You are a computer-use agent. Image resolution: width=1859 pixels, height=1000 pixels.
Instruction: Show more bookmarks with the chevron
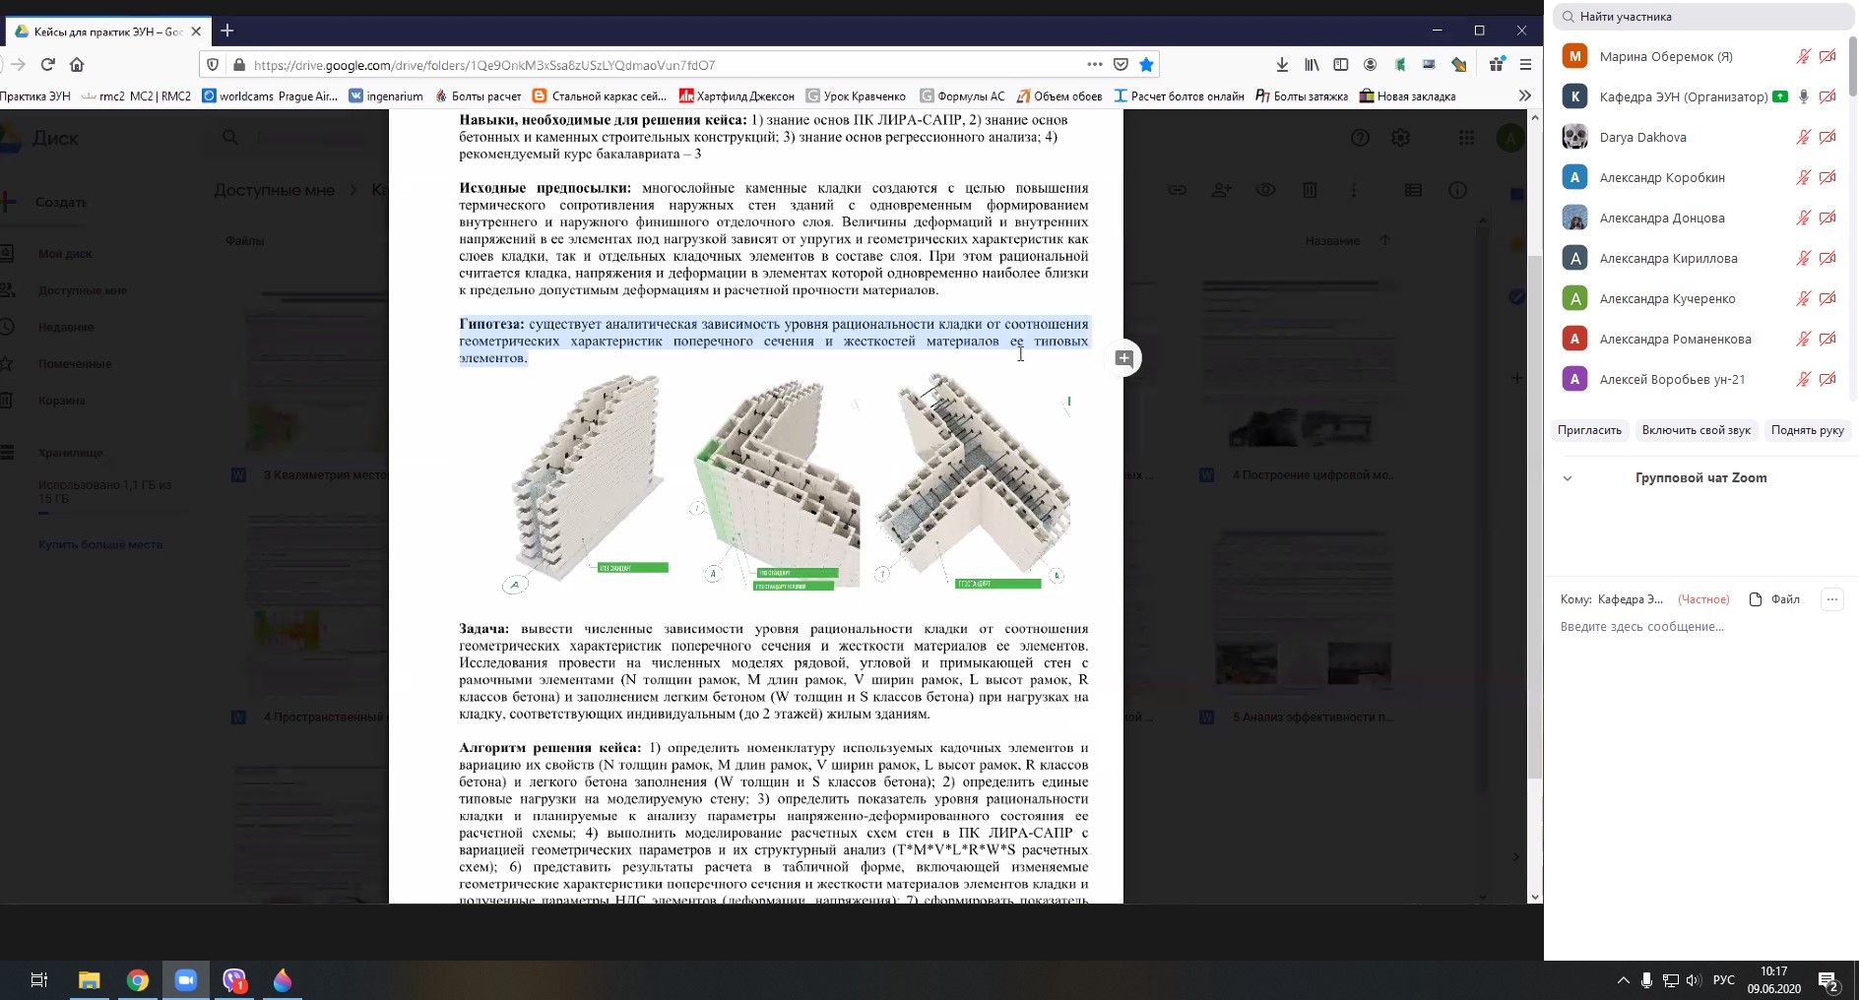[1525, 95]
